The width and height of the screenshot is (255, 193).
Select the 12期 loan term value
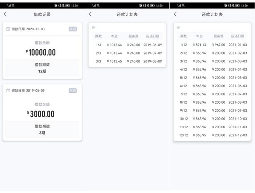point(42,71)
